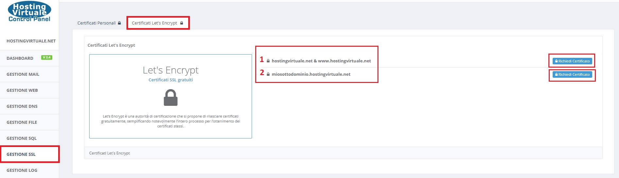Click the Let's Encrypt description paragraph
The image size is (619, 178).
point(171,121)
